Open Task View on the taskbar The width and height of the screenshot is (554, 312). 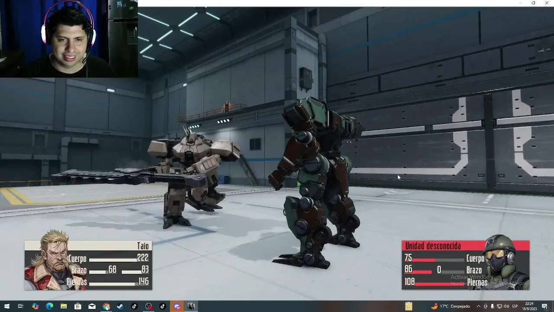[x=20, y=306]
